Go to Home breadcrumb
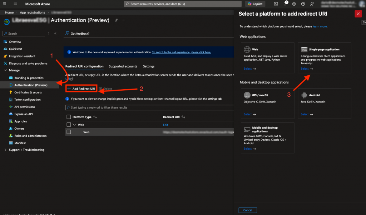The width and height of the screenshot is (366, 215). (x=9, y=12)
